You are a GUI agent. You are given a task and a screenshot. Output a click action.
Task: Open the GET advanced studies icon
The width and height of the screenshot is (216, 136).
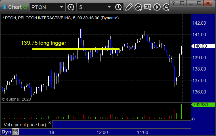pos(148,7)
